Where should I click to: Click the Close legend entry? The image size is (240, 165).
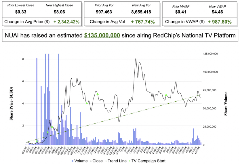(96, 161)
